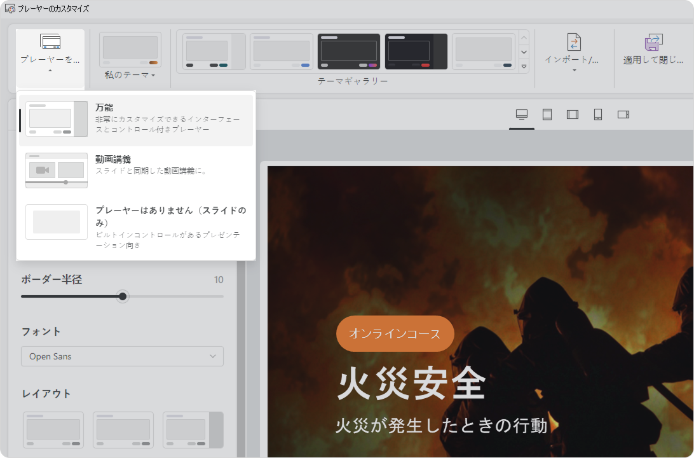Click the player customize window icon
694x458 pixels.
point(10,8)
